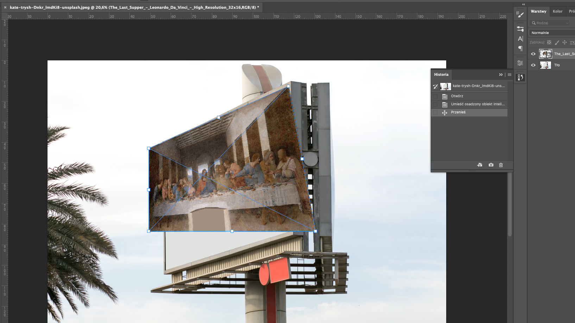The width and height of the screenshot is (575, 323).
Task: Open the Properties panel sliders icon
Action: click(520, 63)
